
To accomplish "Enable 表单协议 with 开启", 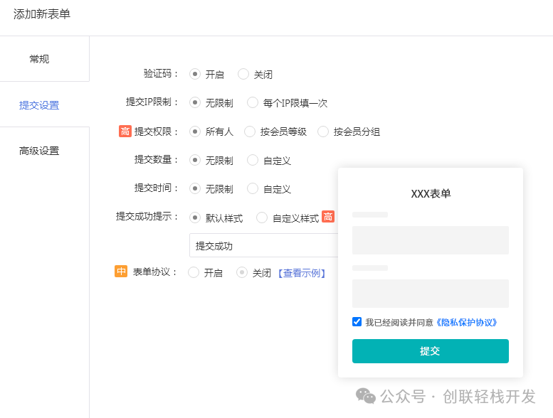I will click(x=194, y=272).
